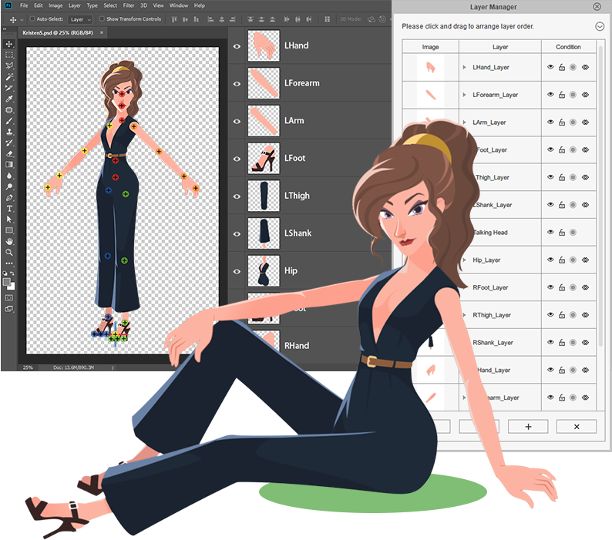Screen dimensions: 612x540
Task: Select the Rectangle shape tool
Action: [9, 230]
